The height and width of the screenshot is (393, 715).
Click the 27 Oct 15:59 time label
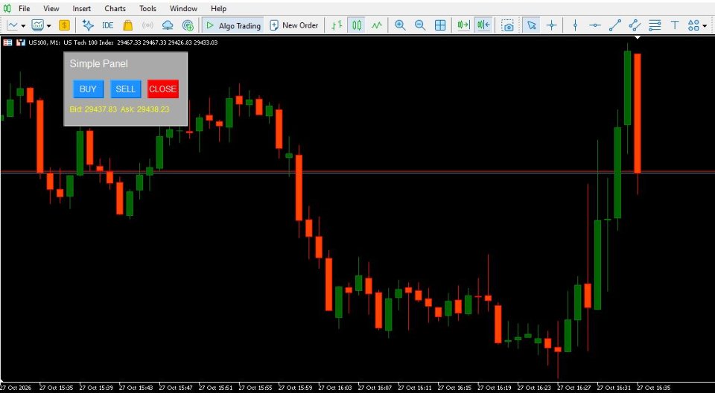click(x=296, y=388)
